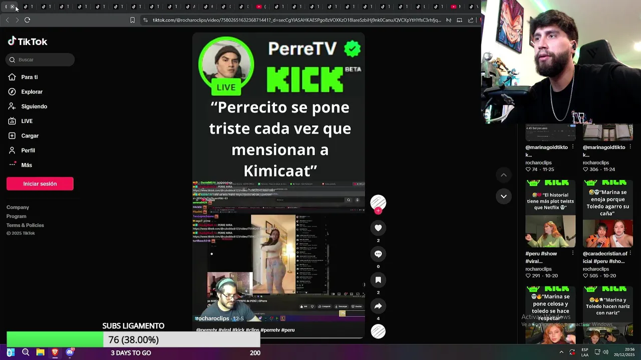
Task: Go to the Explorar page
Action: (26, 91)
